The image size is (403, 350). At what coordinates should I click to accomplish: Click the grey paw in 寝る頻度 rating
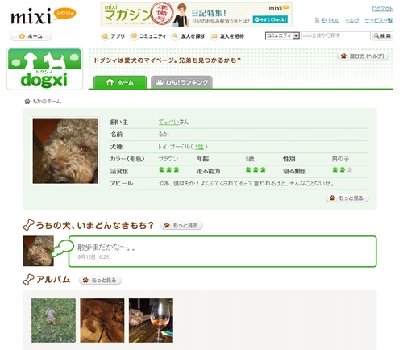(x=350, y=169)
